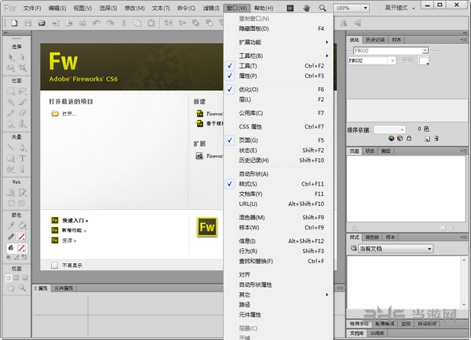Click the trash icon in Optimize panel
This screenshot has height=340, width=471.
point(436,139)
